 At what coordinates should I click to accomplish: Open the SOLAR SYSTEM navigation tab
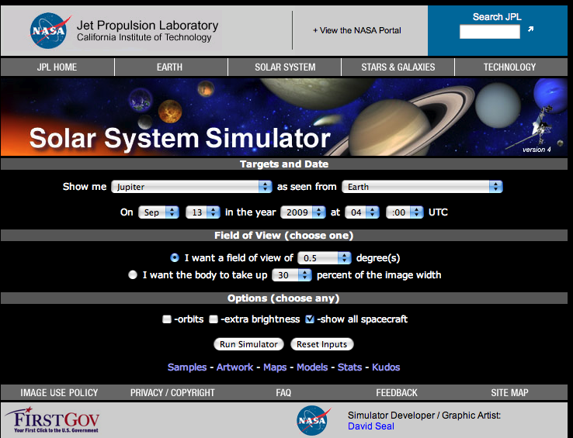click(285, 67)
